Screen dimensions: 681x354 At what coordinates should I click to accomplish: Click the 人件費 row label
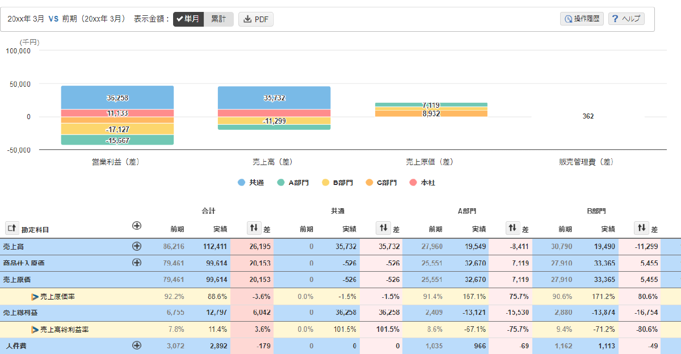[17, 345]
